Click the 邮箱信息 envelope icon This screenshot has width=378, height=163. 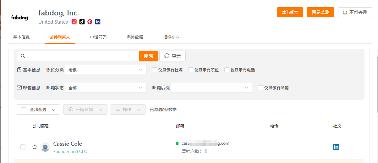click(19, 88)
